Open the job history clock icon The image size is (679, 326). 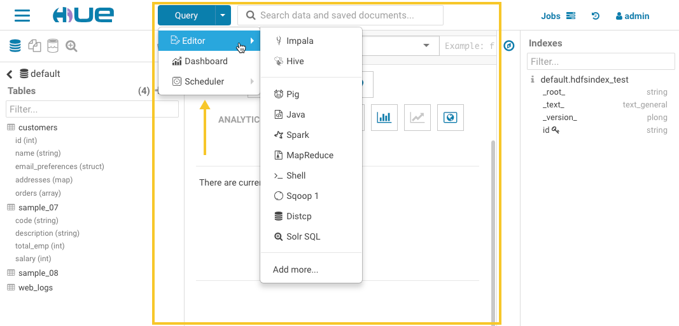(x=596, y=16)
